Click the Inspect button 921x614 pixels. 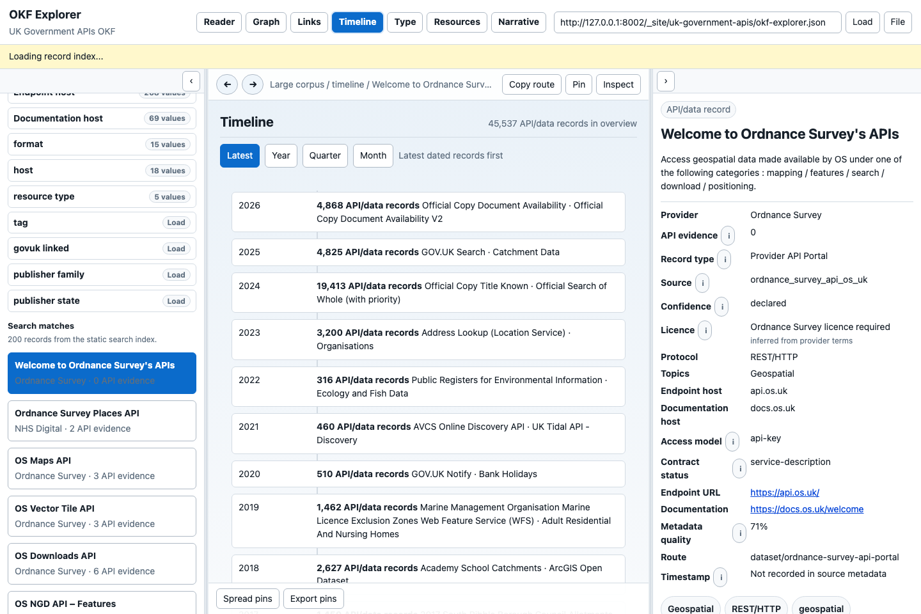coord(618,84)
